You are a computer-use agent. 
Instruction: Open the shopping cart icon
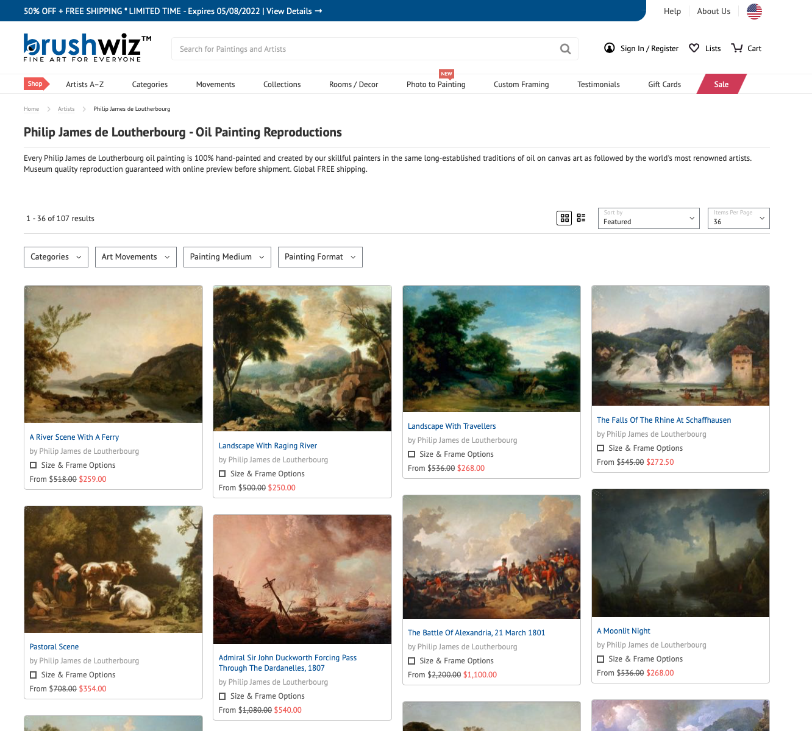737,48
